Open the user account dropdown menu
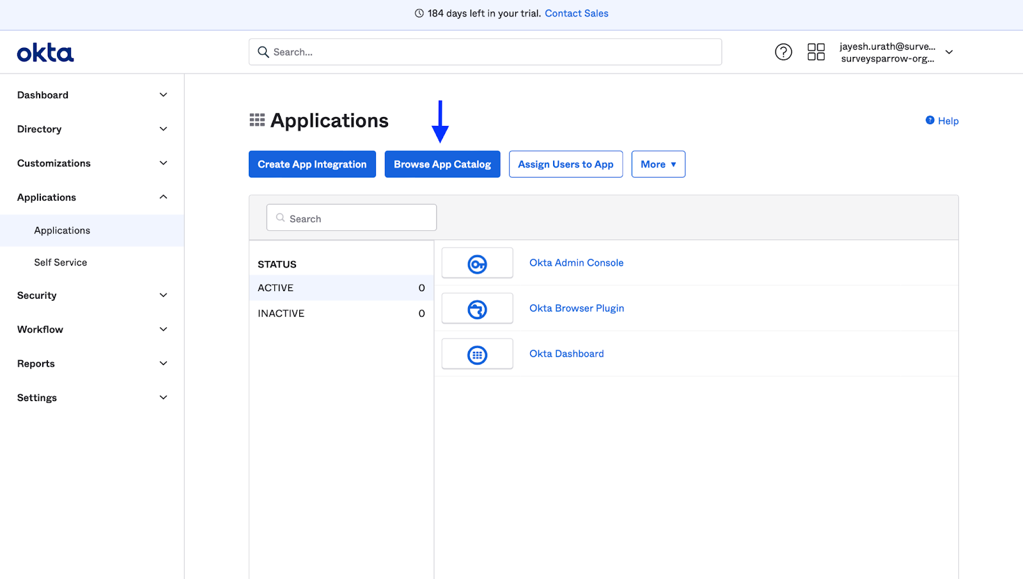Viewport: 1023px width, 579px height. [x=896, y=52]
